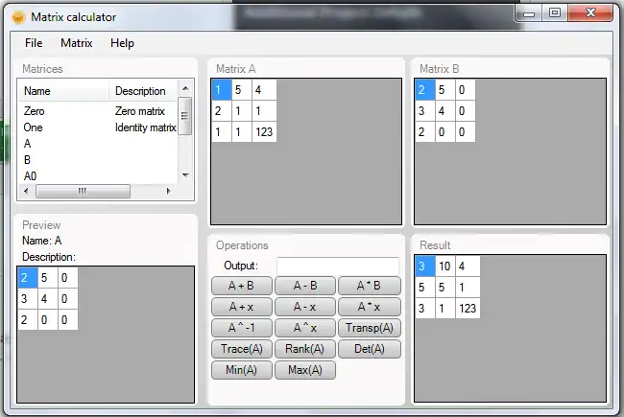Open the File menu
The width and height of the screenshot is (624, 417).
pos(34,43)
